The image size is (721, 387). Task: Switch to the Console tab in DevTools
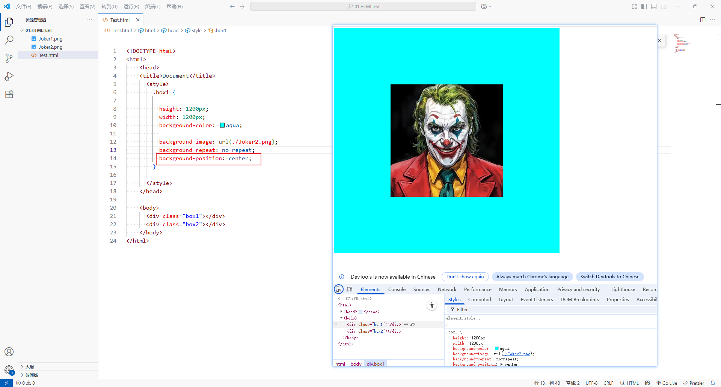coord(397,289)
